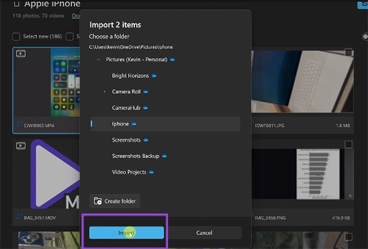Viewport: 368px width, 249px height.
Task: Click the 118 photos, 70 videos count
Action: click(x=38, y=16)
